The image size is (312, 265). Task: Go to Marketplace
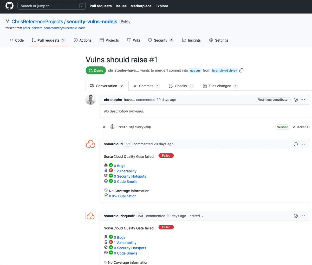141,6
